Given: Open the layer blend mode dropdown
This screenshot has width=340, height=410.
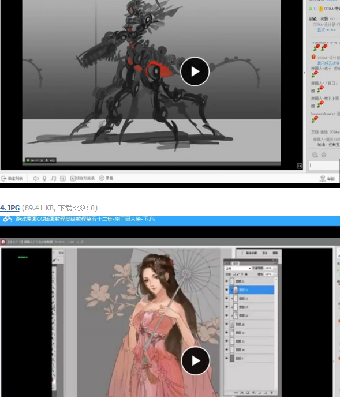Looking at the screenshot, I should [238, 268].
